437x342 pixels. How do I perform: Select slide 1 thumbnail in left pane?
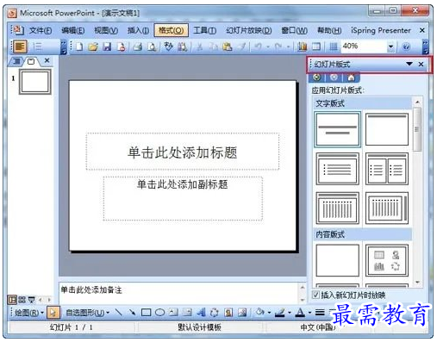[x=35, y=82]
